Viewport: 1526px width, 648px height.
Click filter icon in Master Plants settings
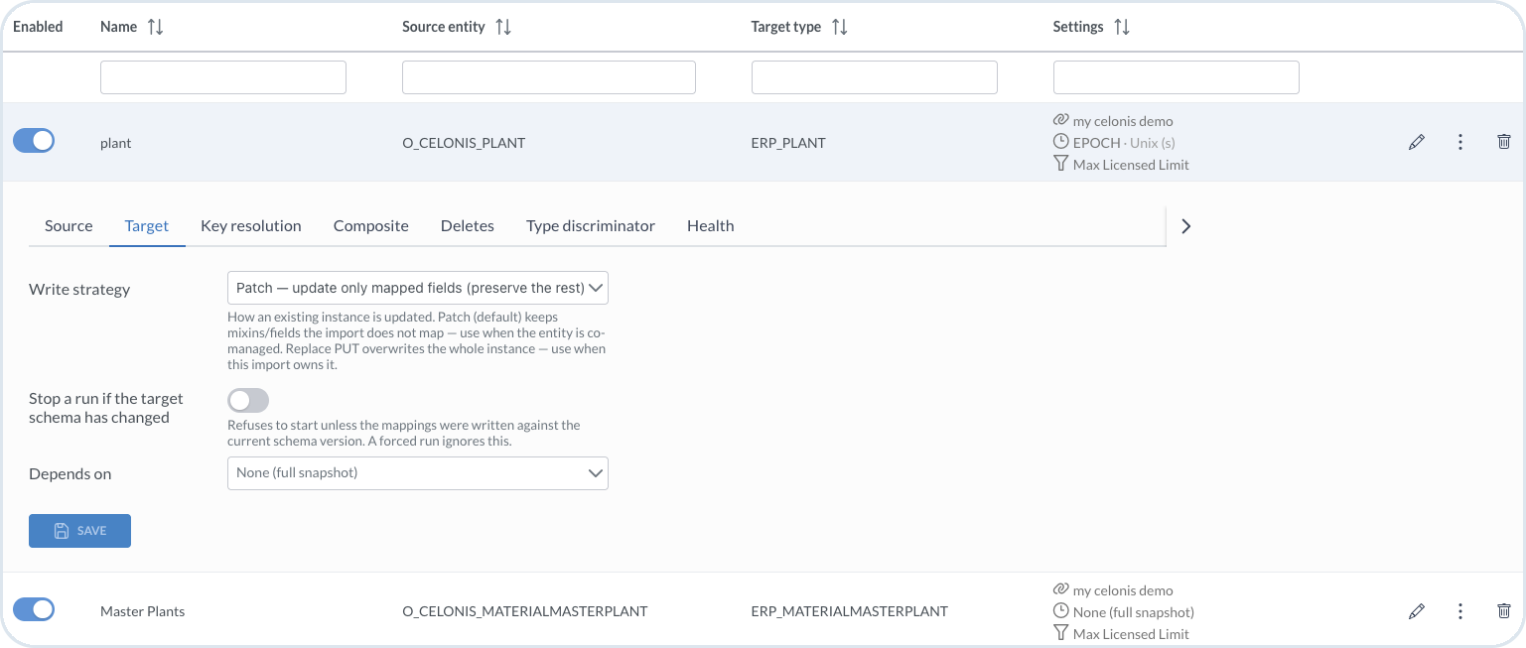click(1060, 633)
